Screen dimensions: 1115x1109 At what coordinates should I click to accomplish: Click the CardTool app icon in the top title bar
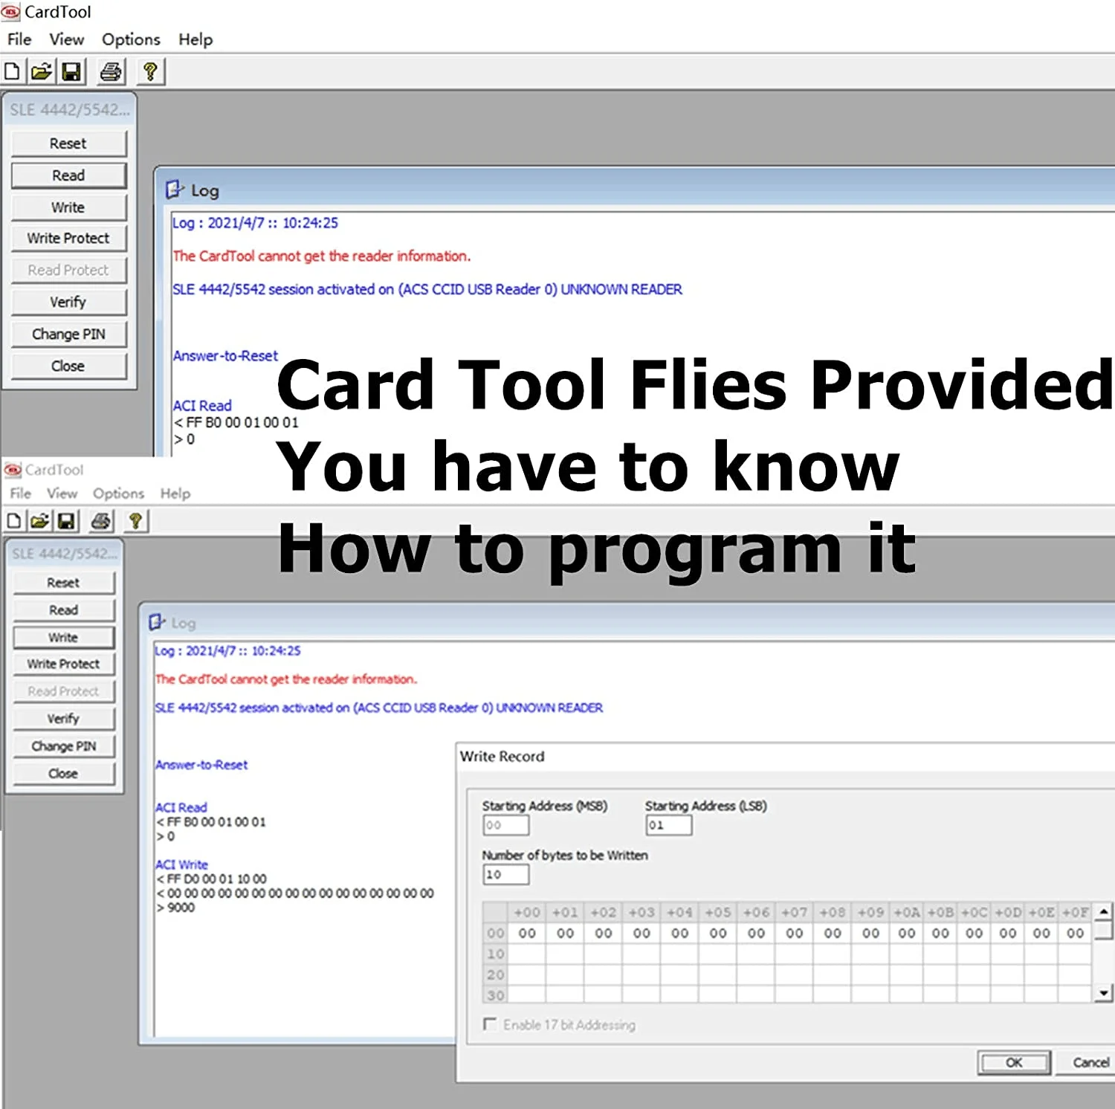coord(11,12)
